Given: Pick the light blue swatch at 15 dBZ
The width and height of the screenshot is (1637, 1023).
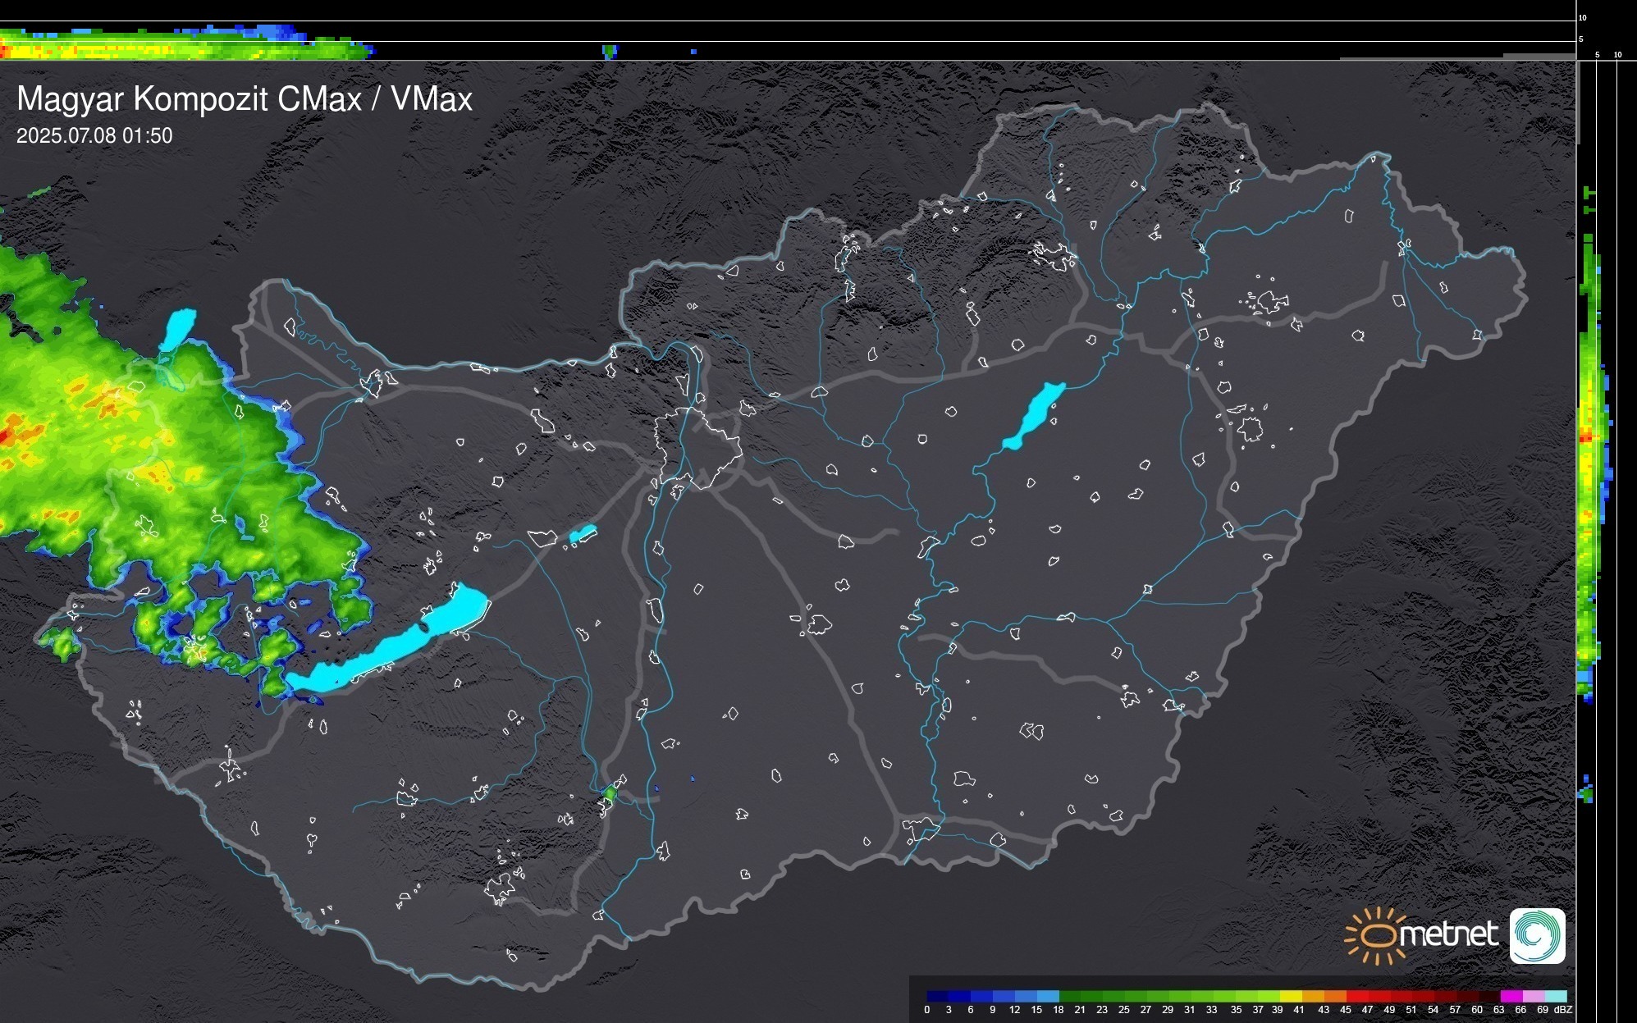Looking at the screenshot, I should 1047,996.
